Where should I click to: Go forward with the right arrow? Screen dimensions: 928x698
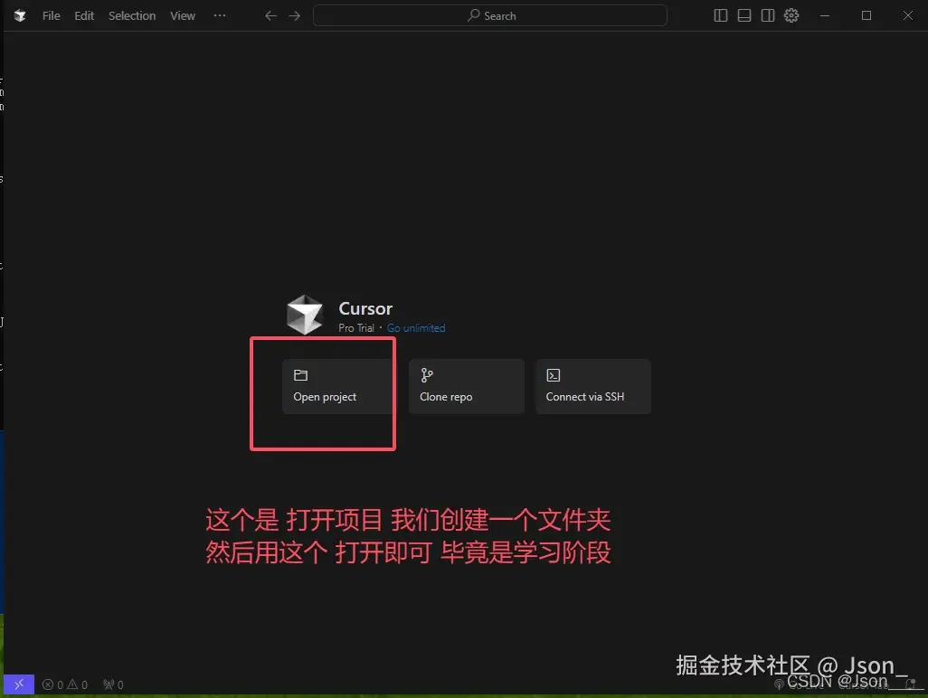click(294, 16)
